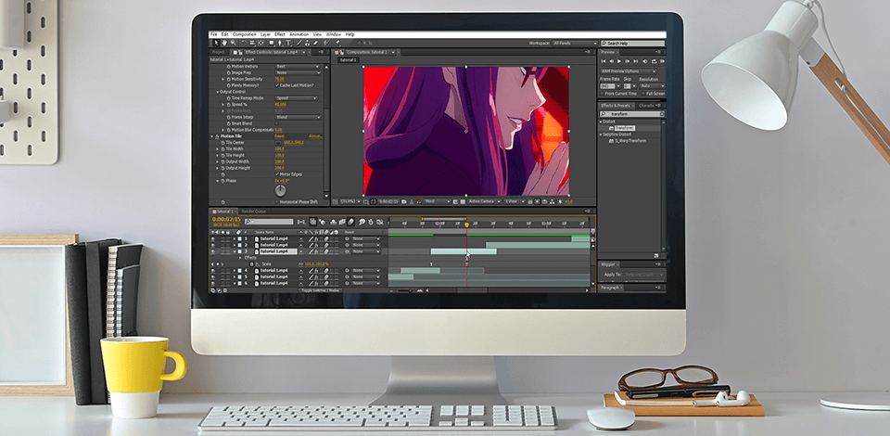The height and width of the screenshot is (436, 890).
Task: Open the Graph Editor from timeline header
Action: pyautogui.click(x=379, y=222)
